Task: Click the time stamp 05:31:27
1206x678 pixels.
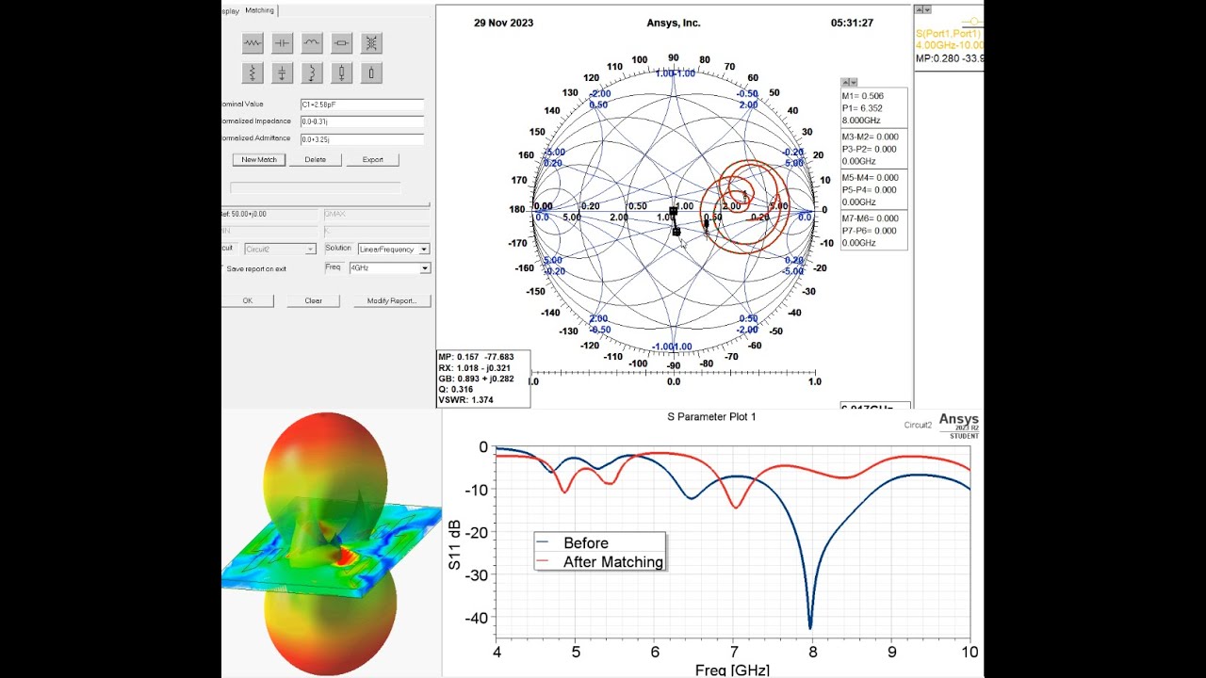Action: (852, 23)
